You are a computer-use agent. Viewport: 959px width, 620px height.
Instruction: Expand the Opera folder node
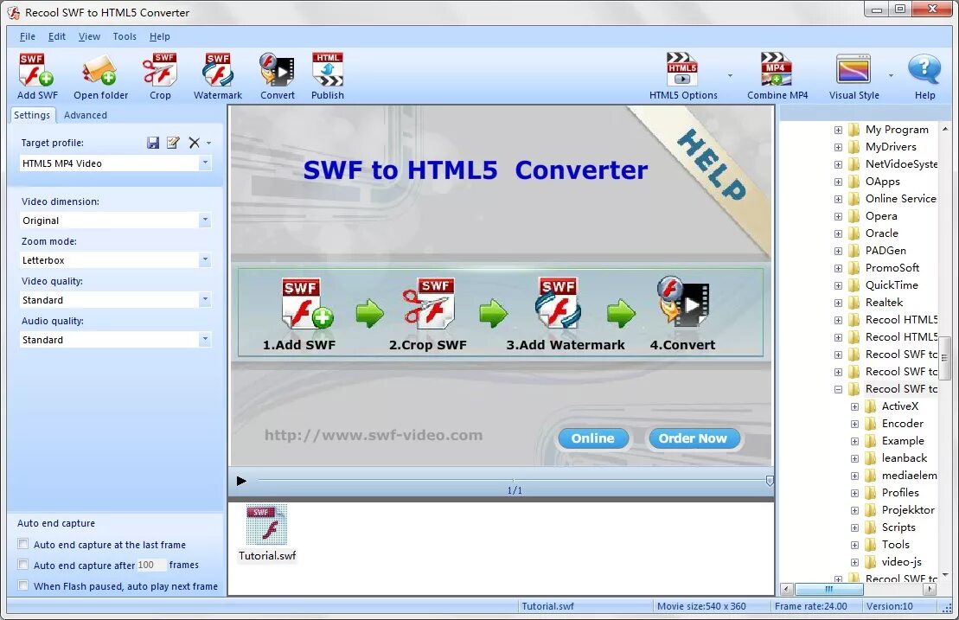point(838,216)
